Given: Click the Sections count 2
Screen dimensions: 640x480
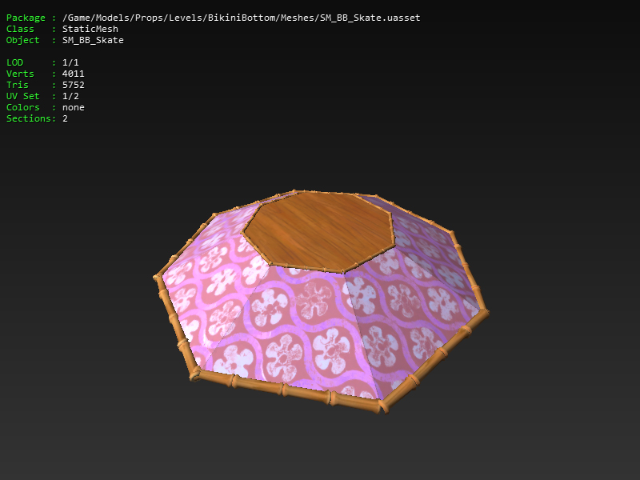Looking at the screenshot, I should tap(65, 118).
